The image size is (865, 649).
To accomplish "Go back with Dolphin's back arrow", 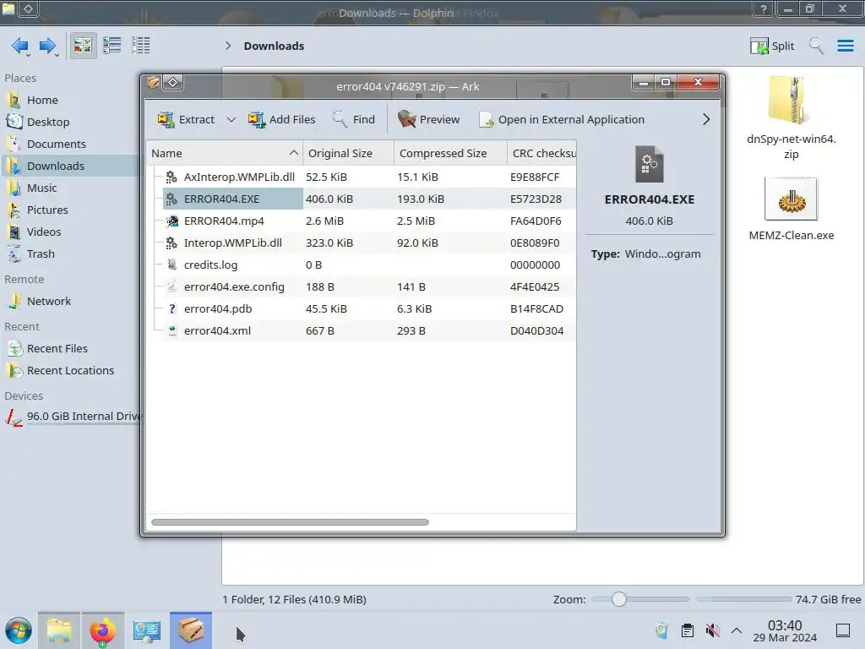I will 20,46.
